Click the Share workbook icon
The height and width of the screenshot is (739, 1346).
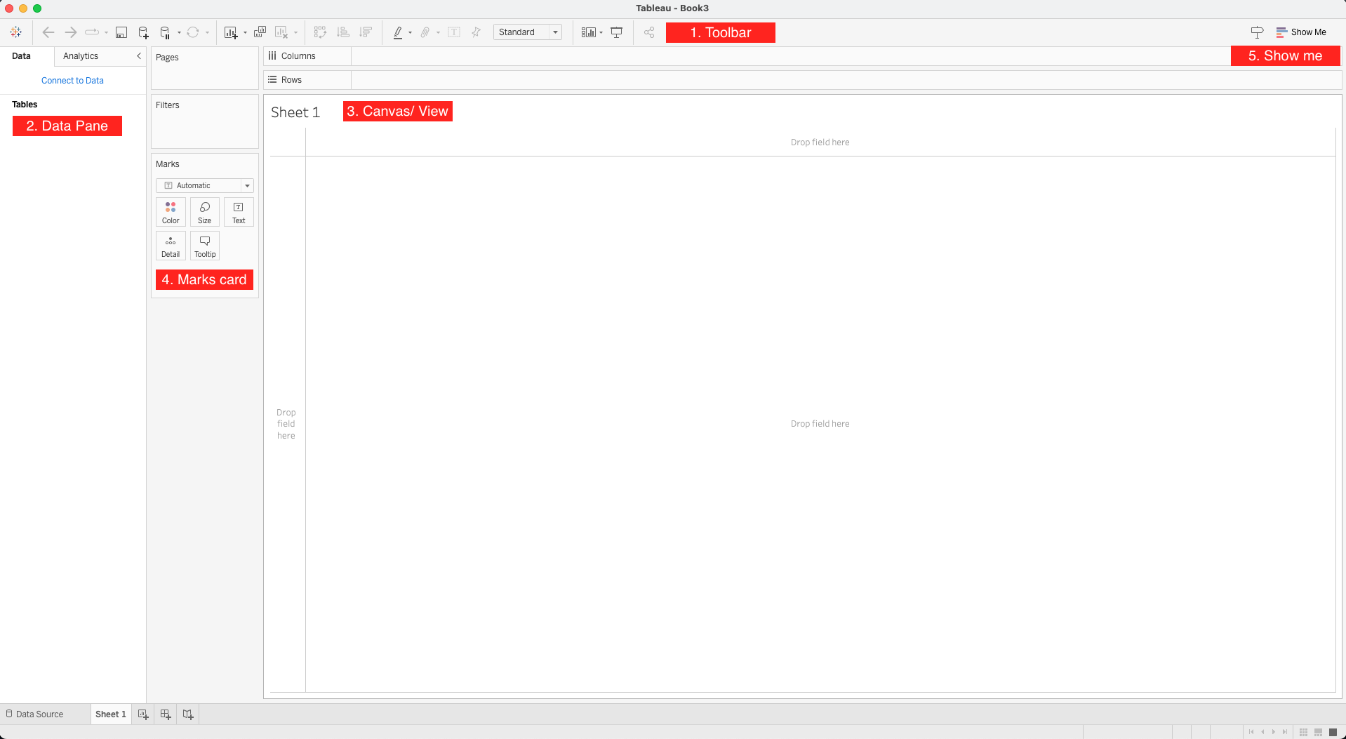pyautogui.click(x=649, y=32)
